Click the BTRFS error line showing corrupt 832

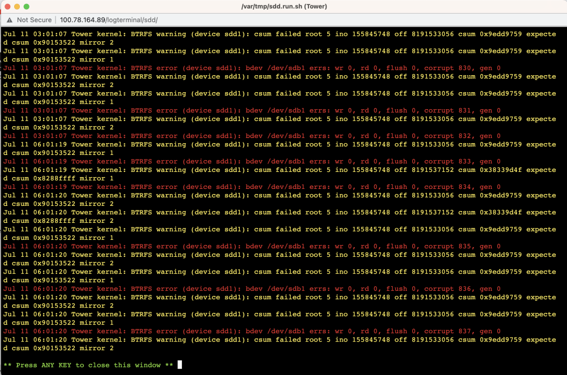tap(252, 136)
